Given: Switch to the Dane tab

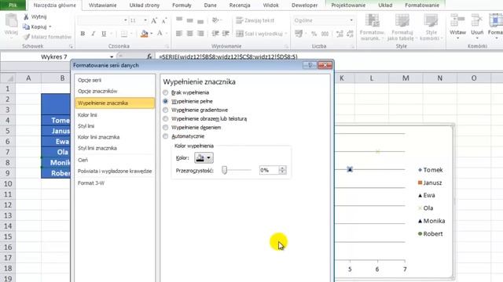Looking at the screenshot, I should [210, 5].
